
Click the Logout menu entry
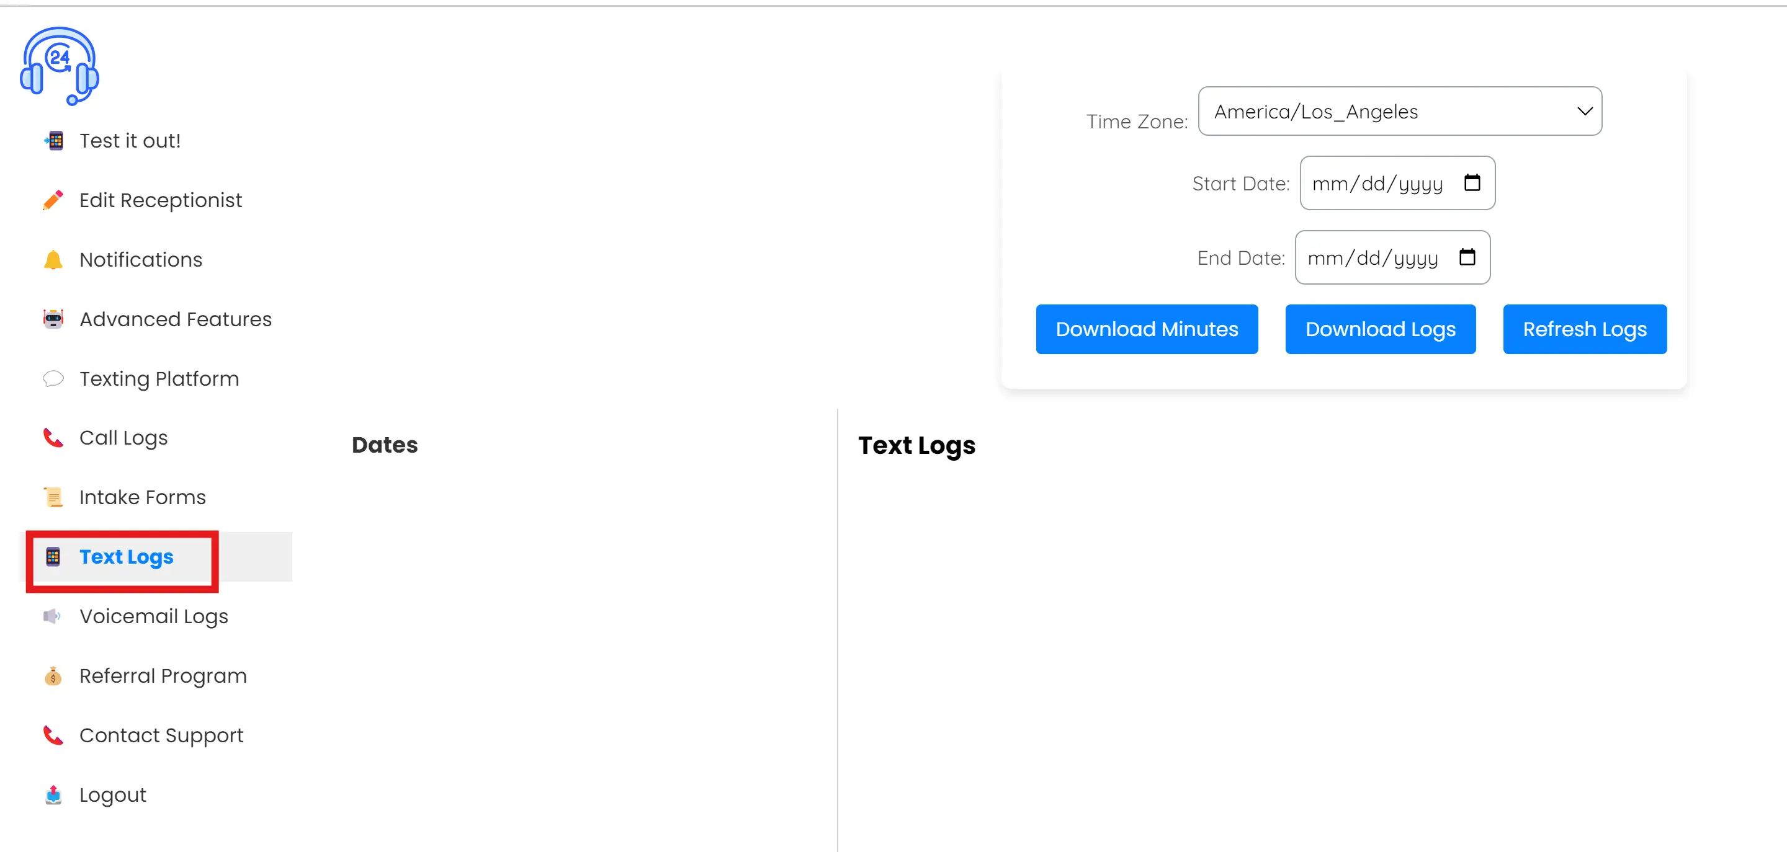coord(112,794)
